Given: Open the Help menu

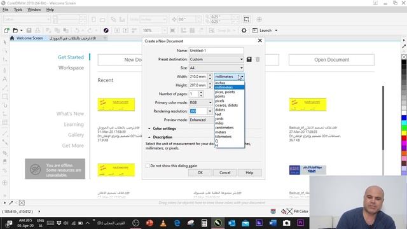Looking at the screenshot, I should coord(50,10).
